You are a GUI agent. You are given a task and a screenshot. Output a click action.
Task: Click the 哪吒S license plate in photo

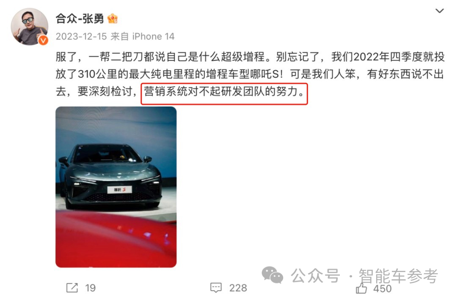[119, 190]
